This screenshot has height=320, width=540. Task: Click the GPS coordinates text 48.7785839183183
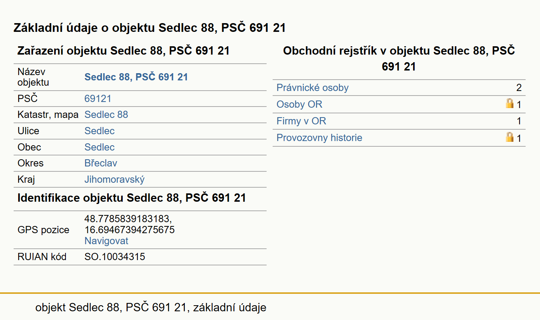click(128, 219)
